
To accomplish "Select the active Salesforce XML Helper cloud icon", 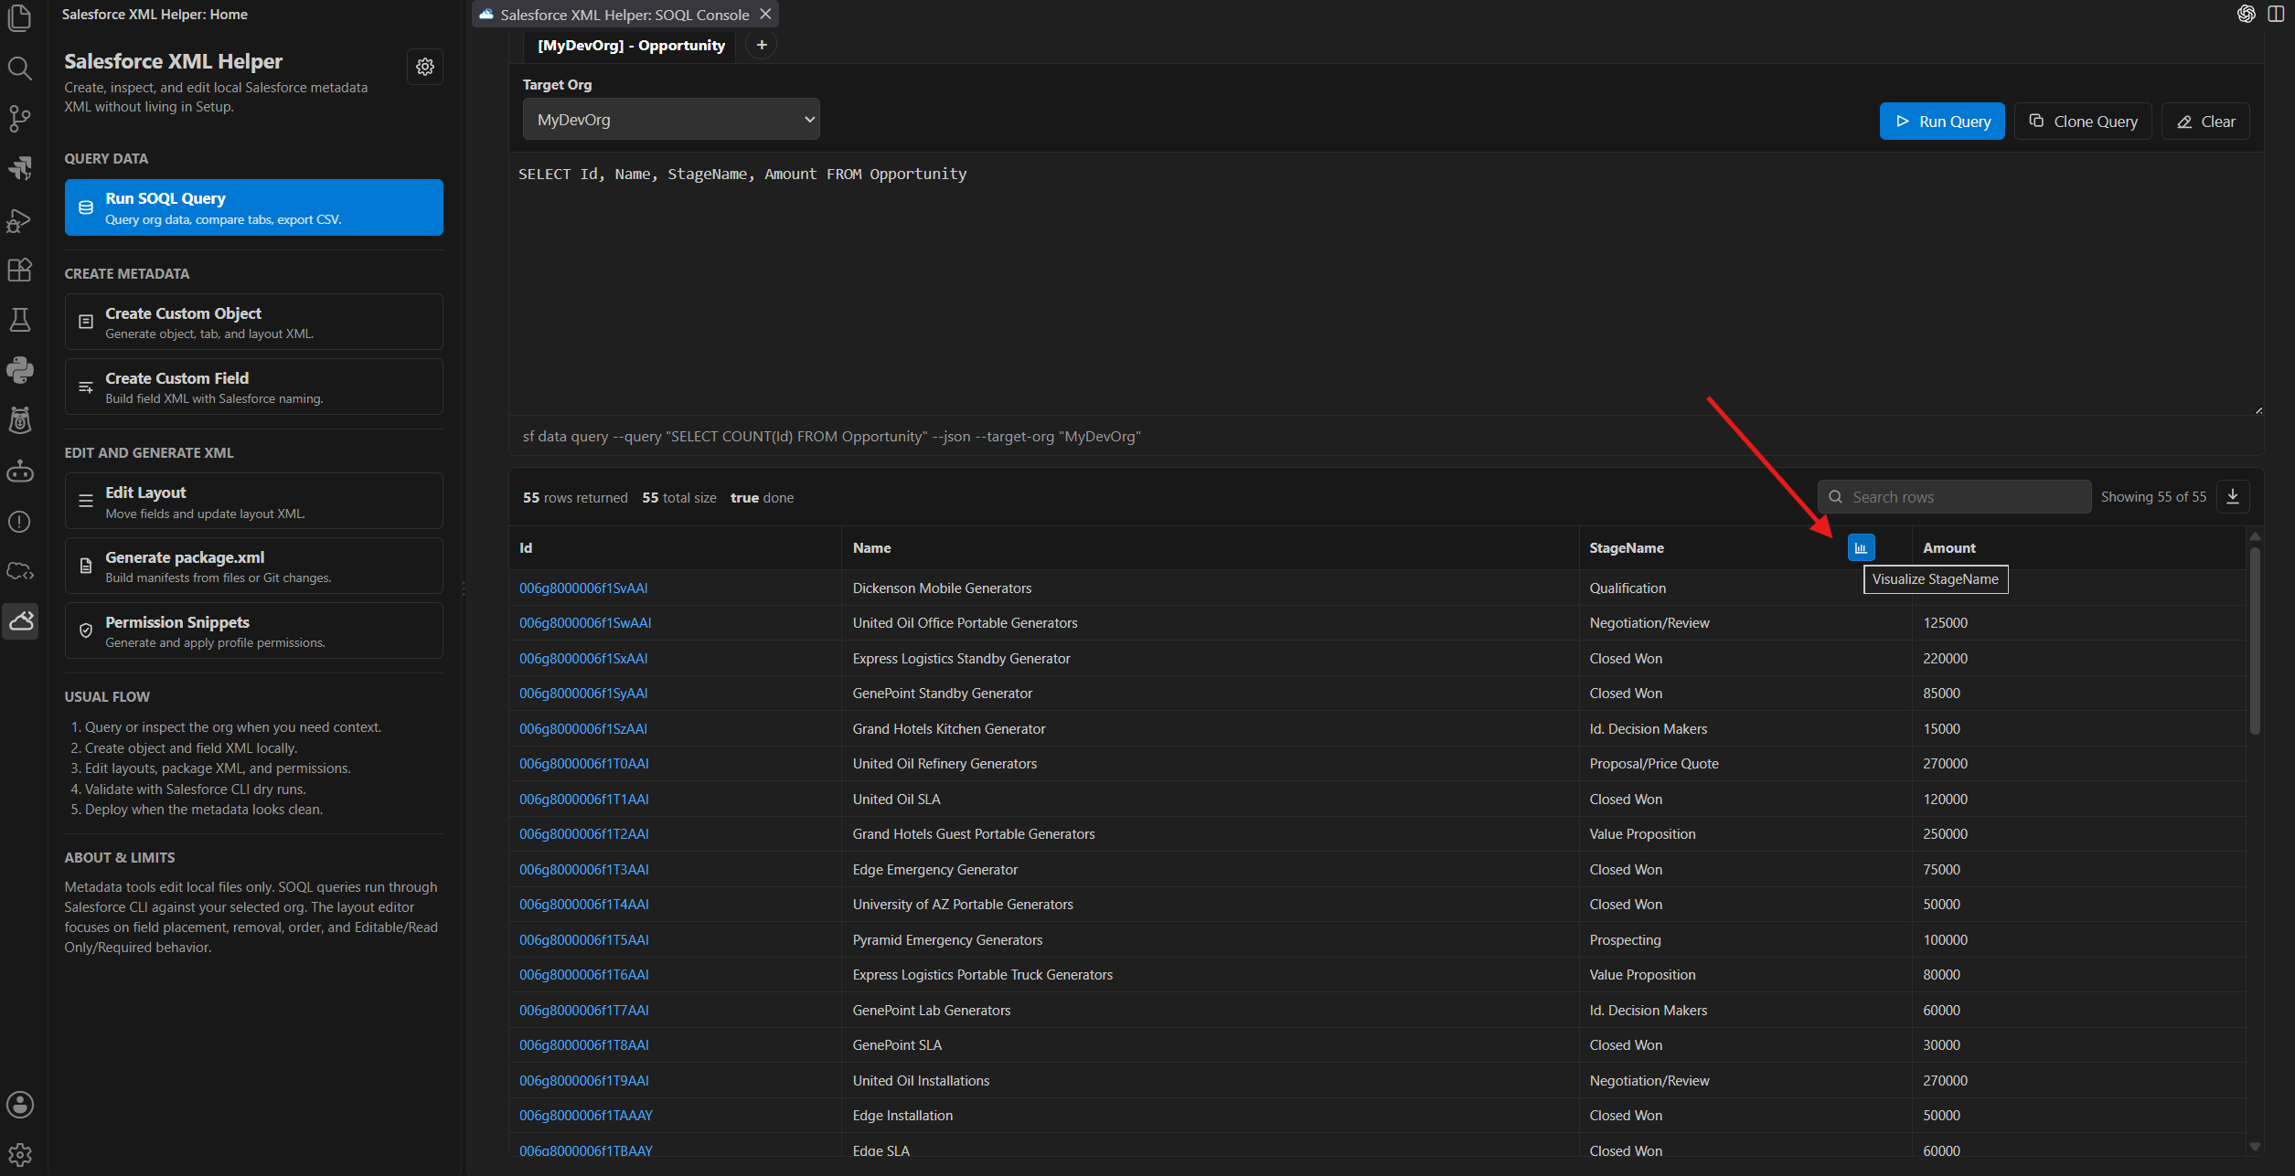I will point(19,621).
